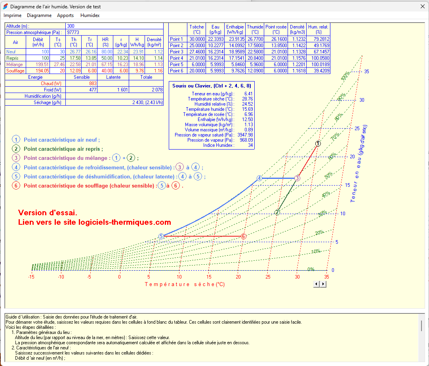The image size is (429, 366).
Task: Open the Apports menu
Action: click(x=65, y=15)
